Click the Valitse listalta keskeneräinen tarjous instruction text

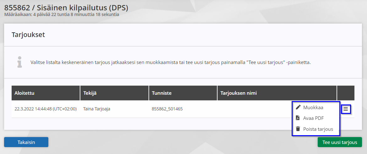point(170,63)
